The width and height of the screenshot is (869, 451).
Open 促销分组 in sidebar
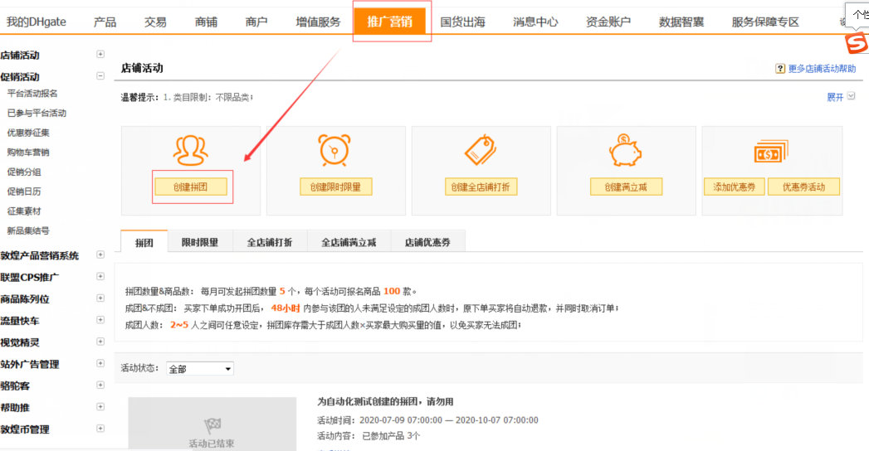24,172
